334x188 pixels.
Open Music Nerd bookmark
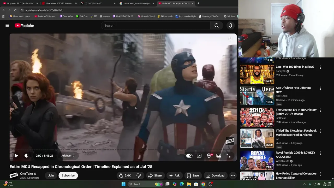[21, 16]
